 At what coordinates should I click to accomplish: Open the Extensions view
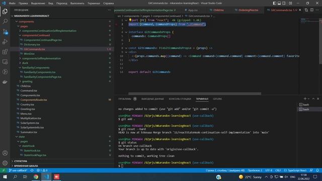coord(5,51)
